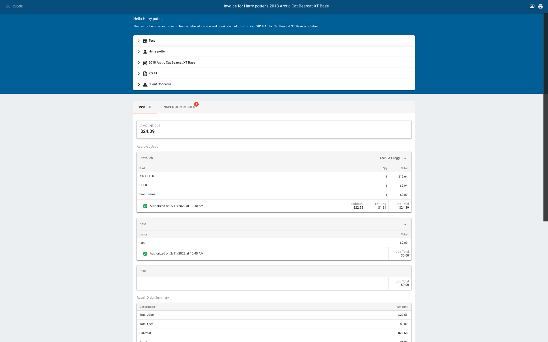Select the Invoice tab

145,107
